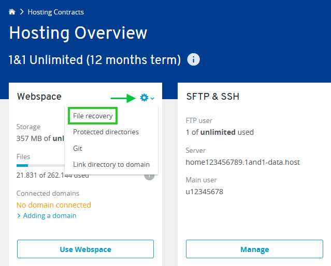331x266 pixels.
Task: Expand the small chevron next to the gear
Action: click(152, 98)
